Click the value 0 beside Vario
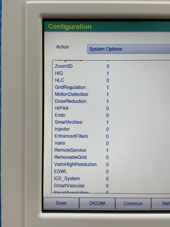This screenshot has height=227, width=170. pos(107,143)
